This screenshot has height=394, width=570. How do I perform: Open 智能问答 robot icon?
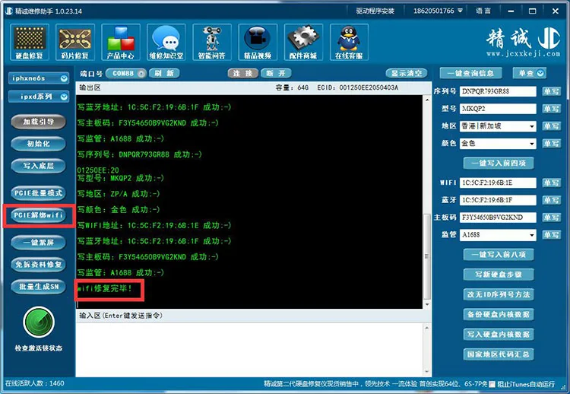click(x=212, y=42)
